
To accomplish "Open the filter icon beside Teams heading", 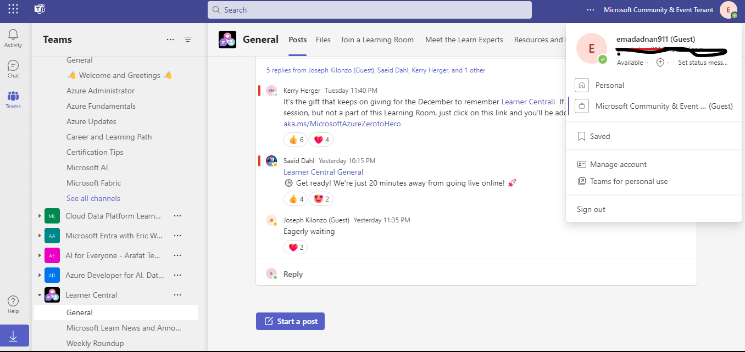I will (x=188, y=39).
